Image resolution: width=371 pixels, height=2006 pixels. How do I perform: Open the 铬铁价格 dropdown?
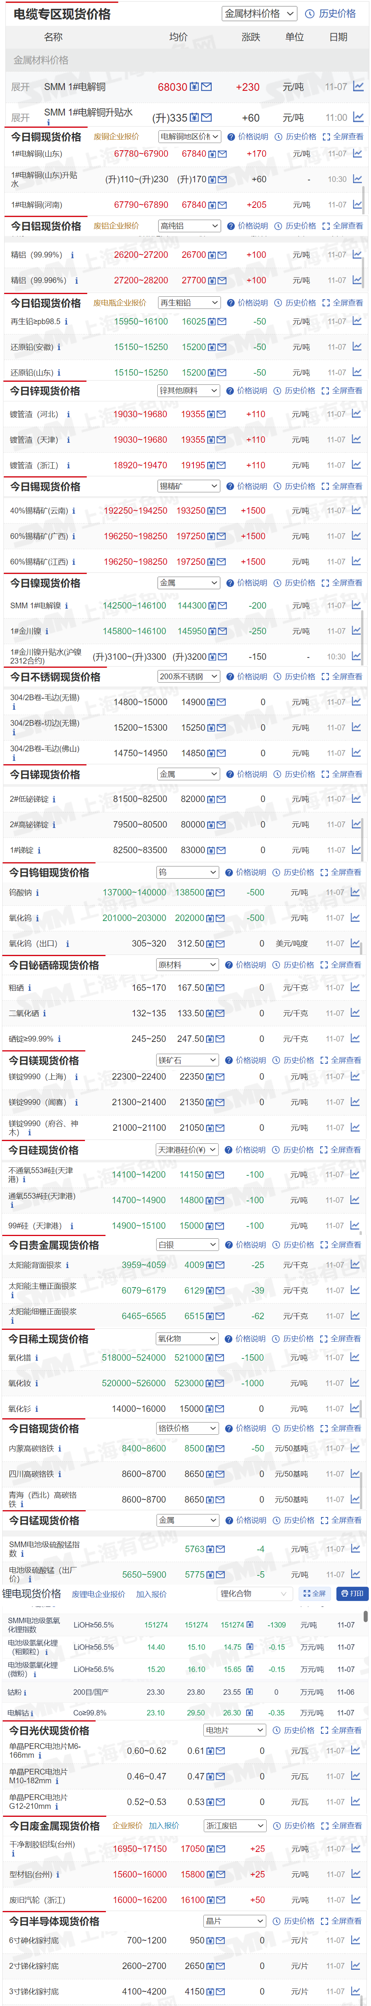click(x=187, y=1429)
